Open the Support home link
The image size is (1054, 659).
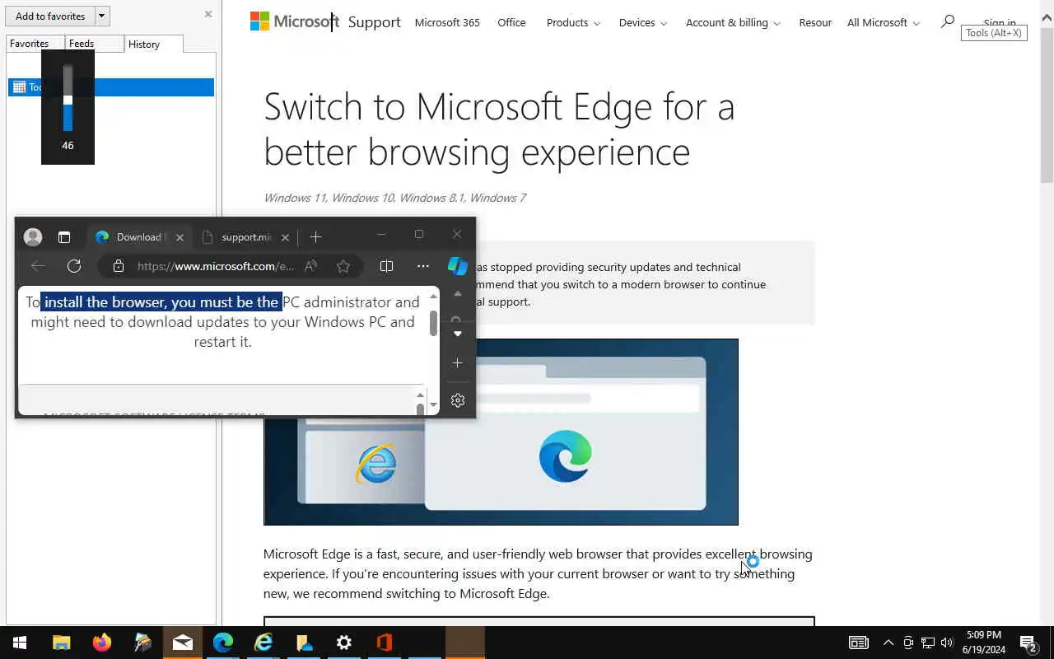click(x=374, y=22)
